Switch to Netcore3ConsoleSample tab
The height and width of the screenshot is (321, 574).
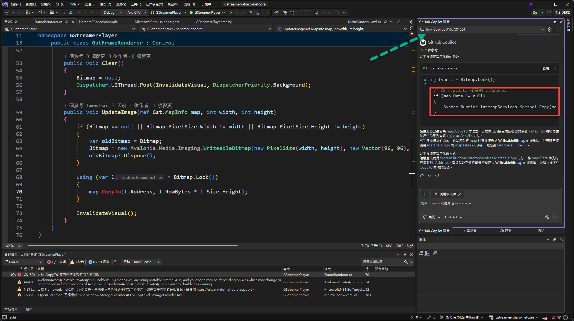(x=98, y=22)
